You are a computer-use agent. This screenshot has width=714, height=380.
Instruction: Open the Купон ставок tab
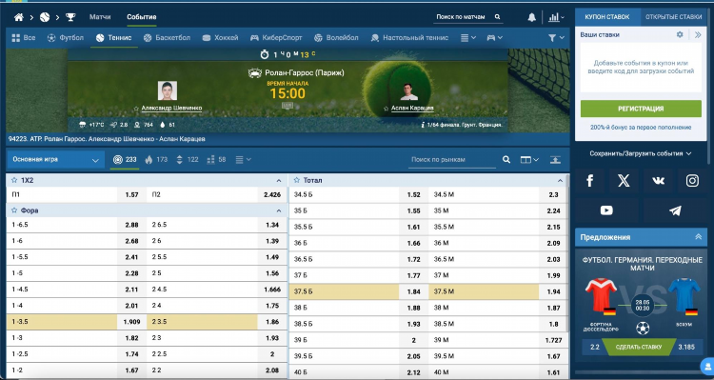tap(607, 17)
